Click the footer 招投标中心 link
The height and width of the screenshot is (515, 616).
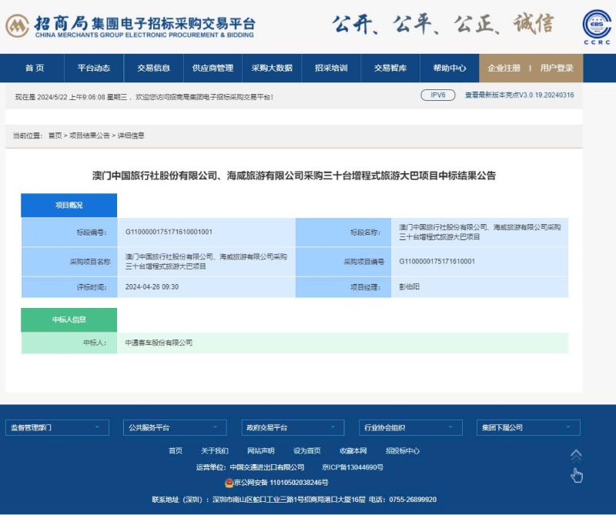403,450
